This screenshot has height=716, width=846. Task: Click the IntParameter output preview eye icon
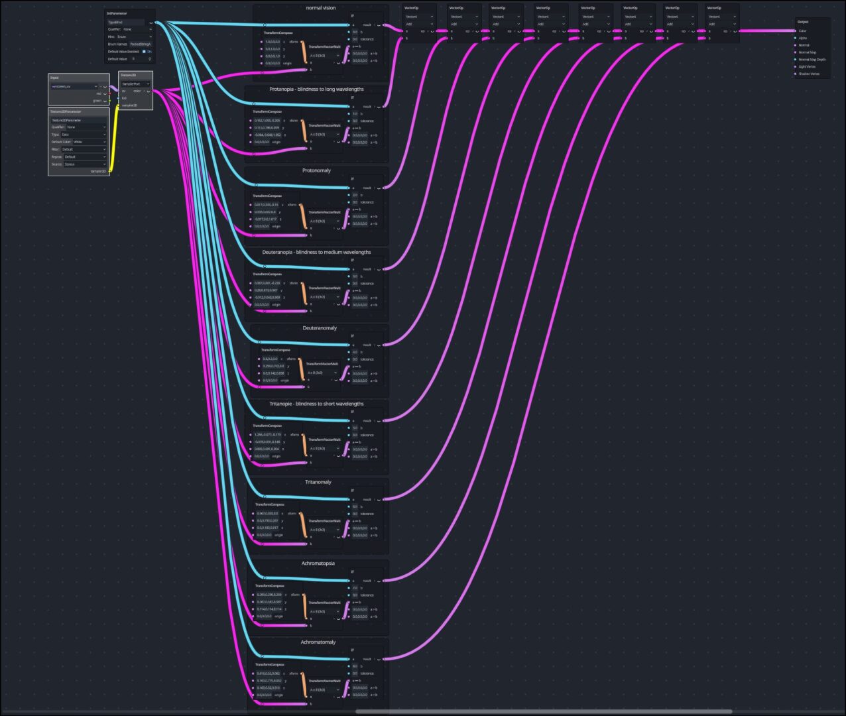[x=151, y=23]
